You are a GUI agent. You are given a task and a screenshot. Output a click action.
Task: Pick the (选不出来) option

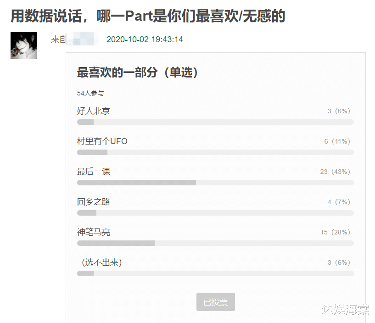coord(101,262)
